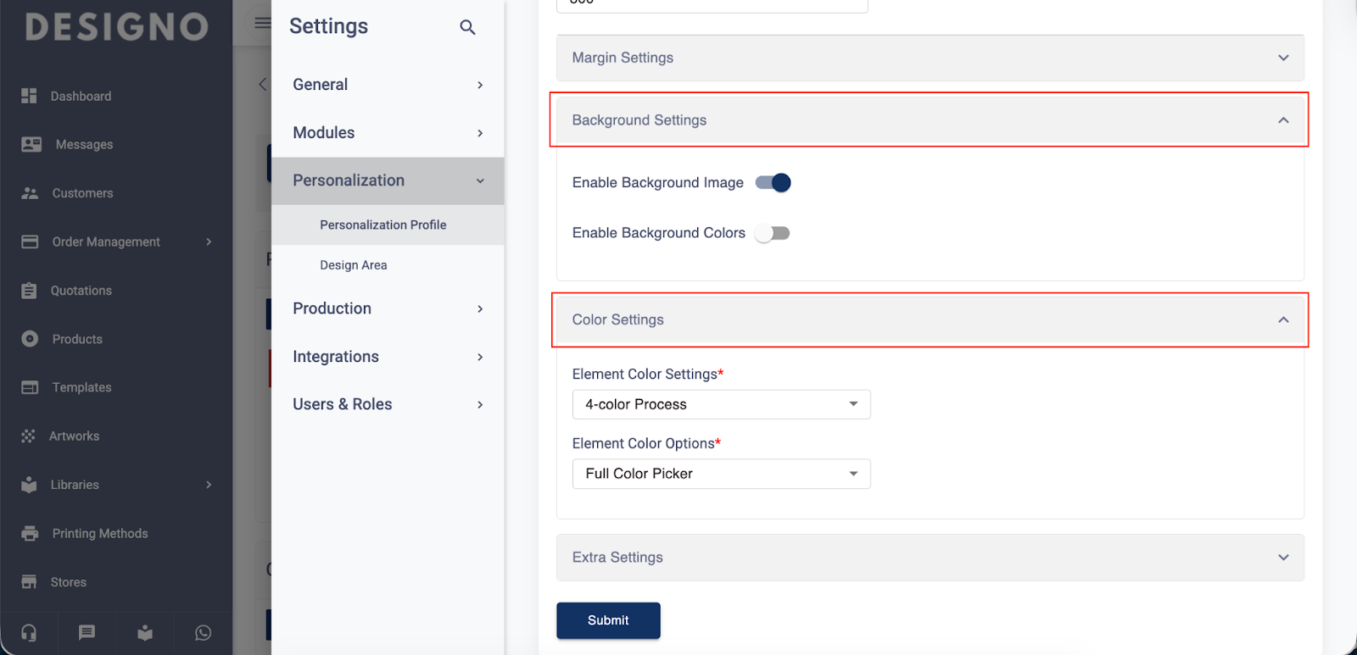Viewport: 1357px width, 655px height.
Task: Expand the Margin Settings section
Action: [x=930, y=58]
